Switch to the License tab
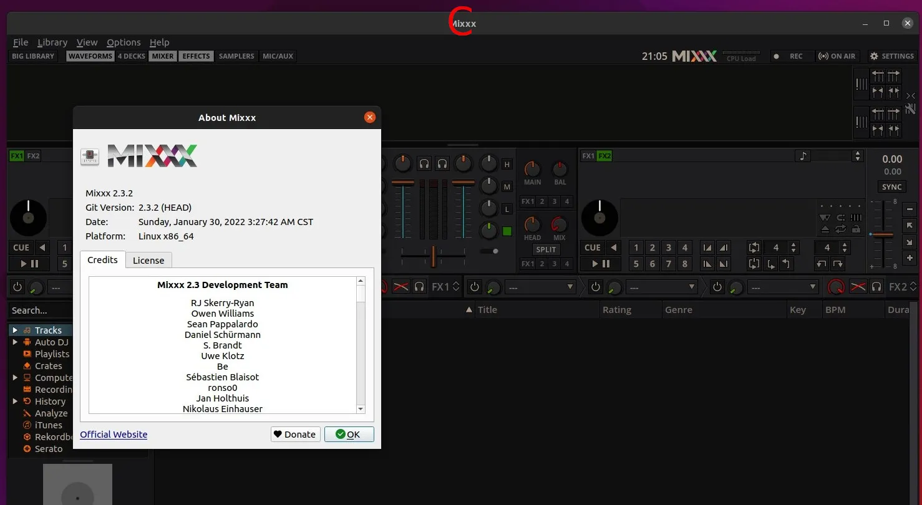922x505 pixels. pos(148,261)
